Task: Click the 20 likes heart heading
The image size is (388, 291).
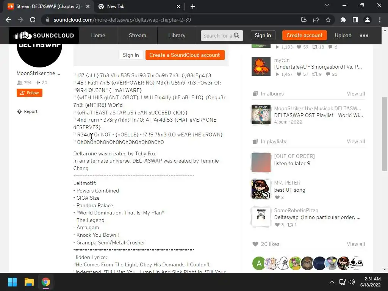Action: (266, 244)
